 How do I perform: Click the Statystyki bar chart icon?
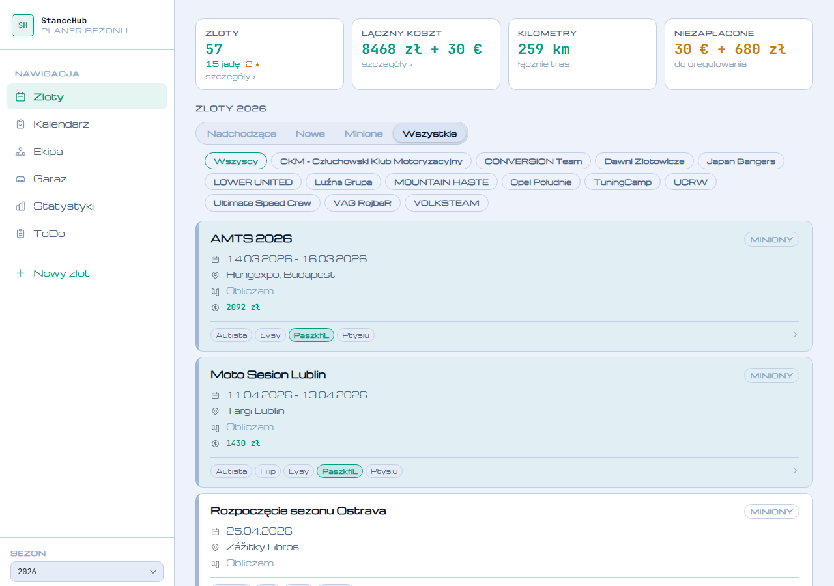[20, 206]
